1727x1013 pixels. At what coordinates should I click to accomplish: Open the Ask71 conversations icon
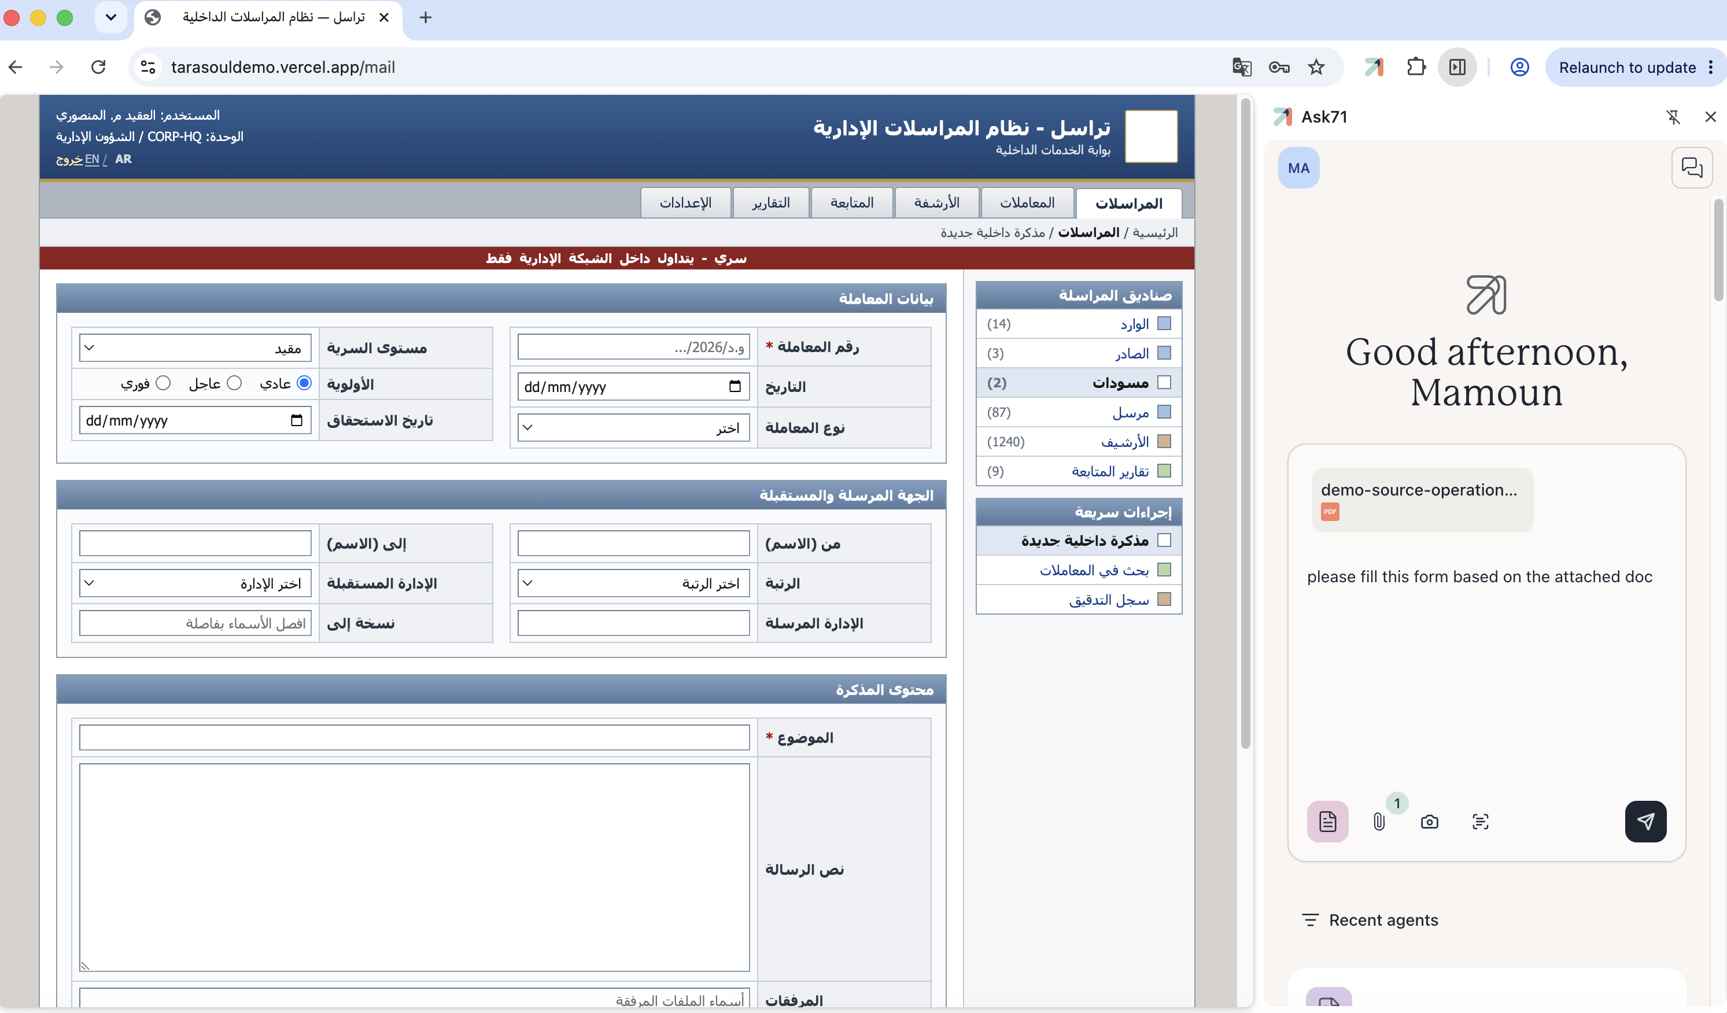[x=1691, y=167]
